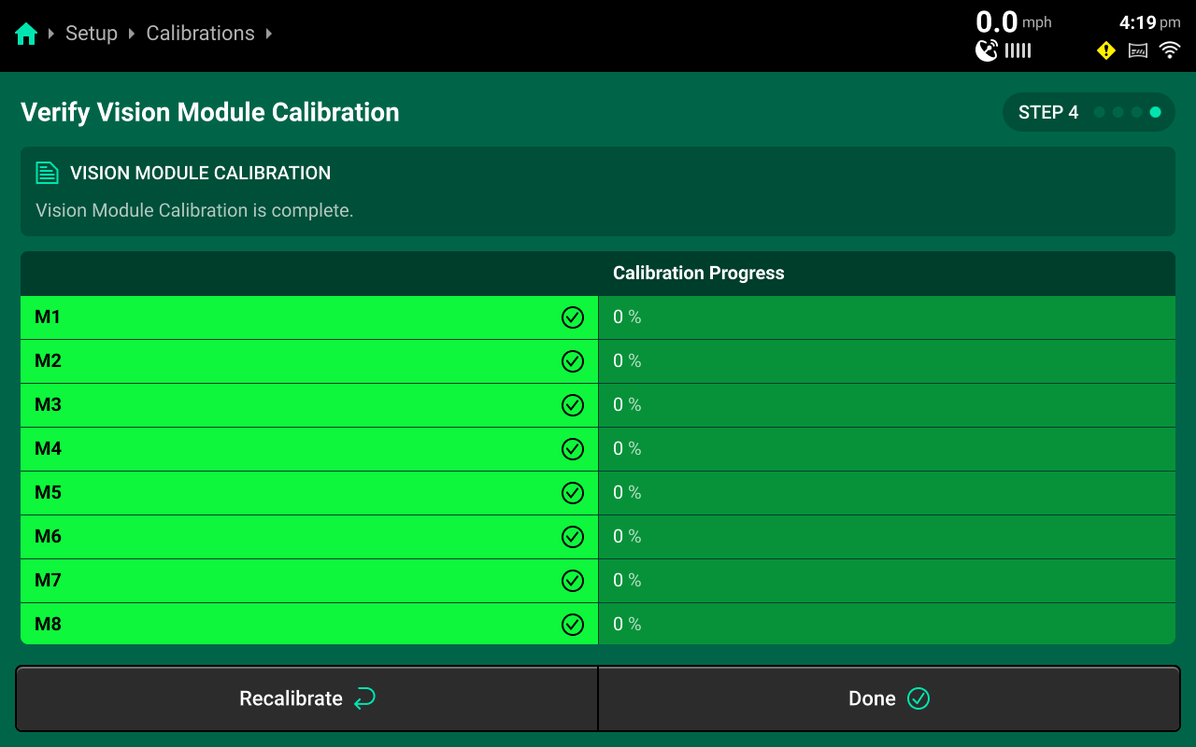
Task: Expand arrow after Calibrations breadcrumb
Action: pyautogui.click(x=269, y=34)
